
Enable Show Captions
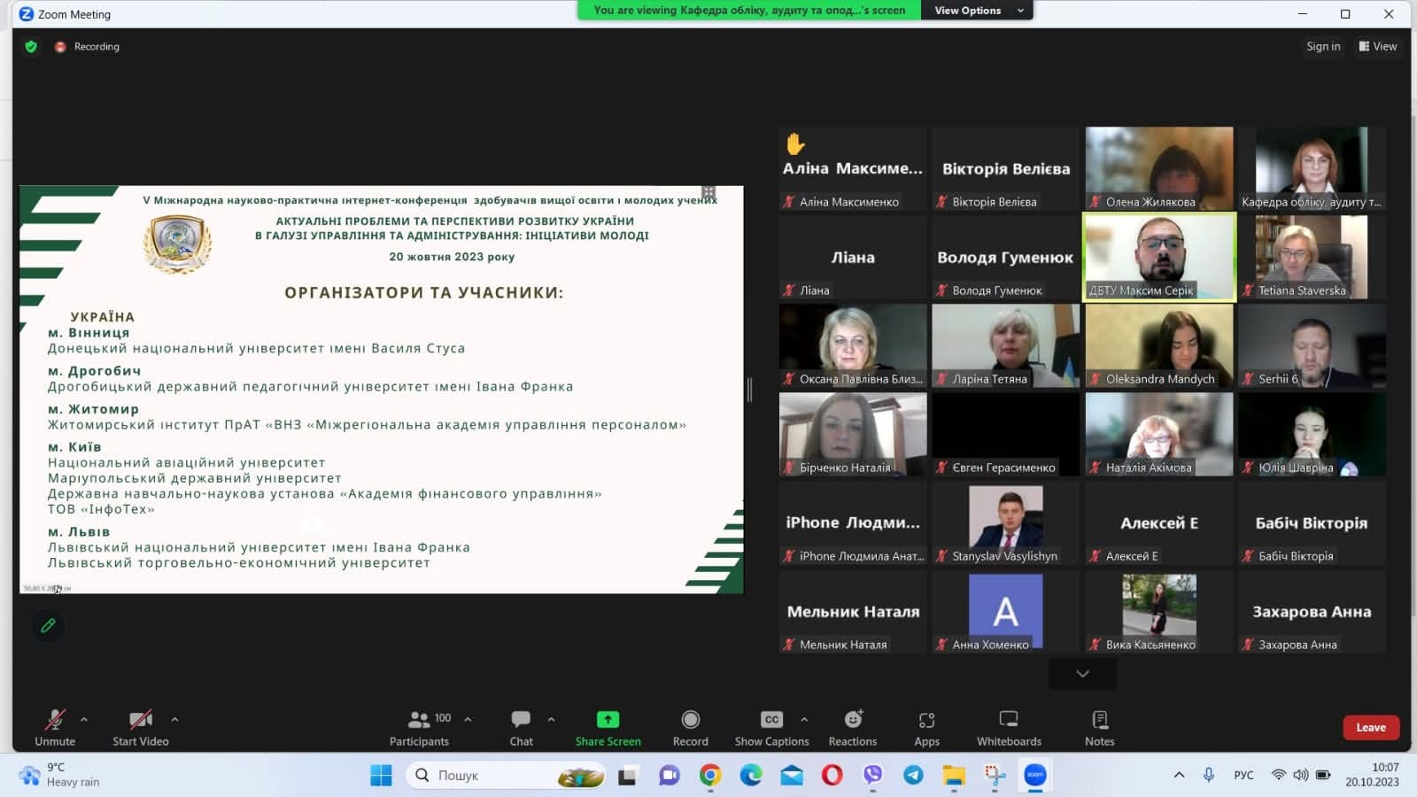(771, 727)
